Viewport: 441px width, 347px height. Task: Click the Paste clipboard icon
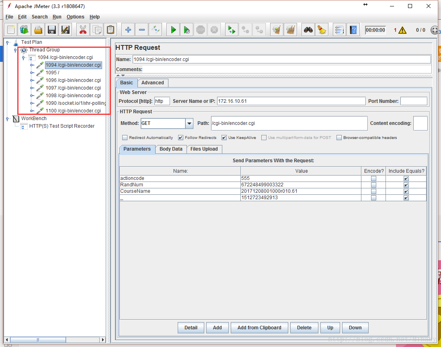[111, 30]
